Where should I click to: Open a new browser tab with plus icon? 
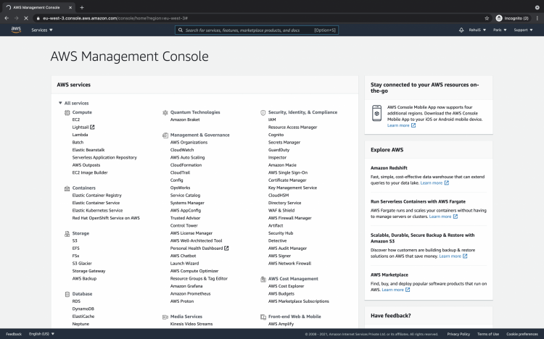point(82,7)
